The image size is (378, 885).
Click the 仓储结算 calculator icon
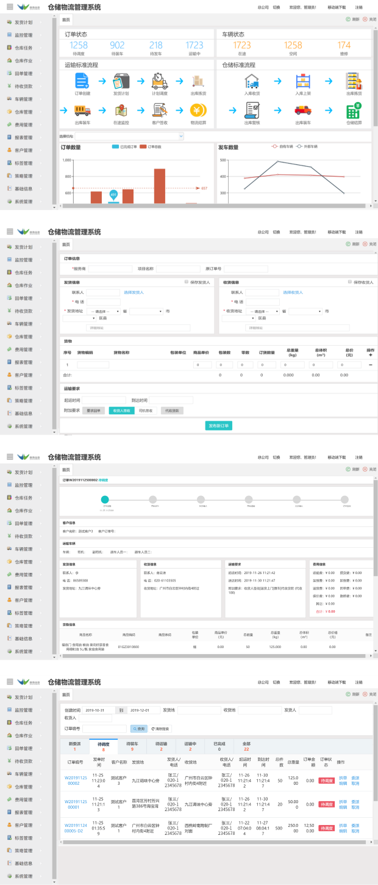pyautogui.click(x=354, y=111)
